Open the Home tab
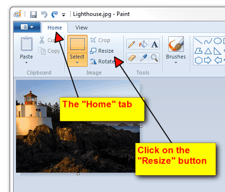Screen dimensions: 225x192 tap(55, 28)
